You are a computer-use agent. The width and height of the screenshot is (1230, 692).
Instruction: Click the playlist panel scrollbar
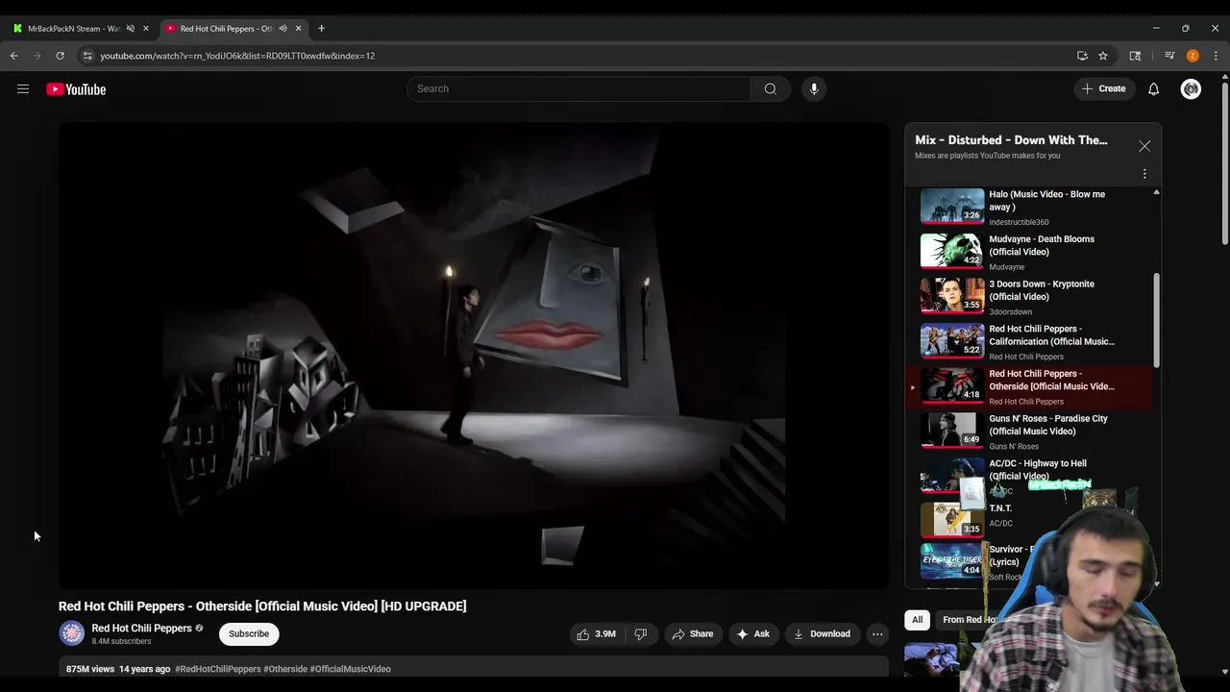point(1156,319)
